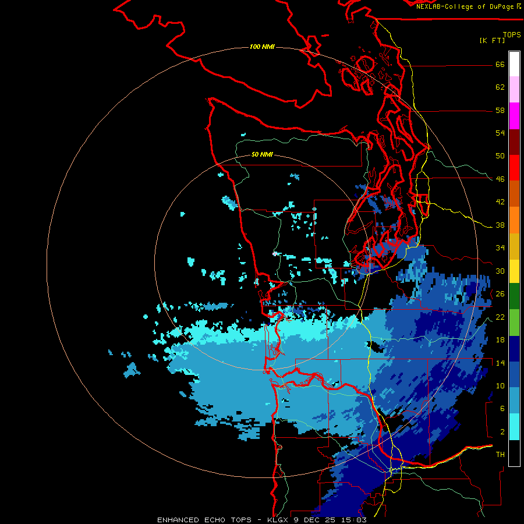Click the '50' legend value label

tap(500, 155)
